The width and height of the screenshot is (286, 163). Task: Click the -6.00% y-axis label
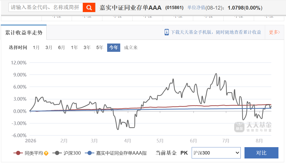point(19,136)
